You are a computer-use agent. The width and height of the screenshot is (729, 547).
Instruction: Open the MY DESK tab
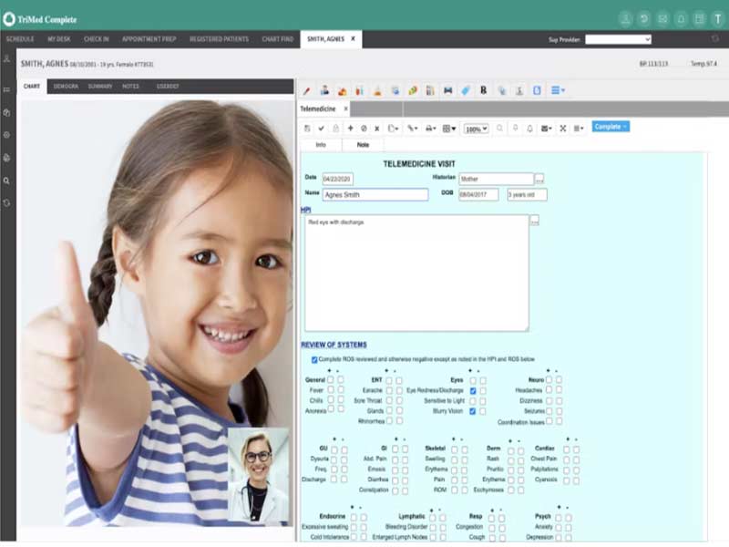[59, 39]
